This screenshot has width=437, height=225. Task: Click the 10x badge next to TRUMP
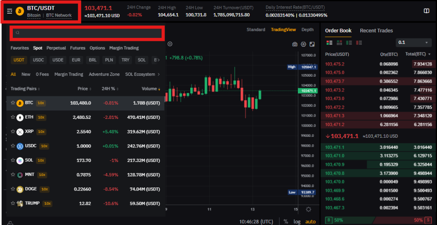click(47, 204)
